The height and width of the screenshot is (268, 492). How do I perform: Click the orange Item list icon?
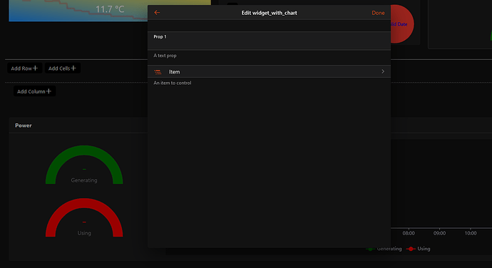pyautogui.click(x=158, y=72)
